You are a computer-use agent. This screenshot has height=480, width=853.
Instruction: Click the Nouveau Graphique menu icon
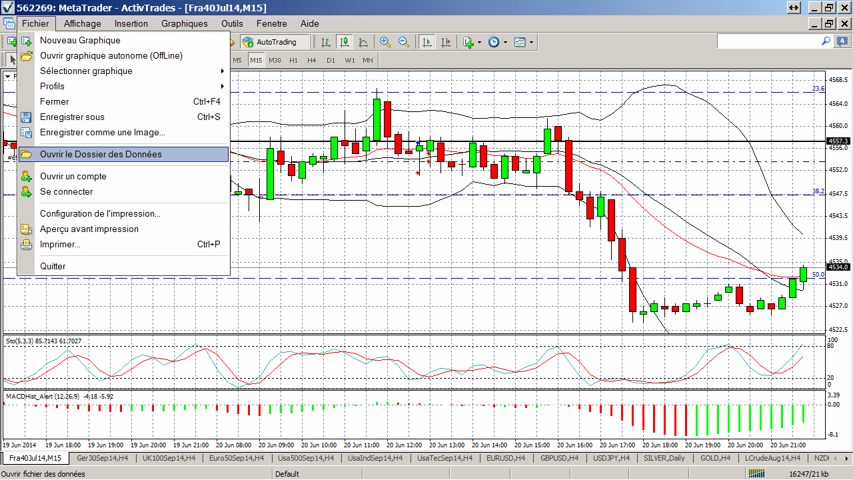point(27,41)
